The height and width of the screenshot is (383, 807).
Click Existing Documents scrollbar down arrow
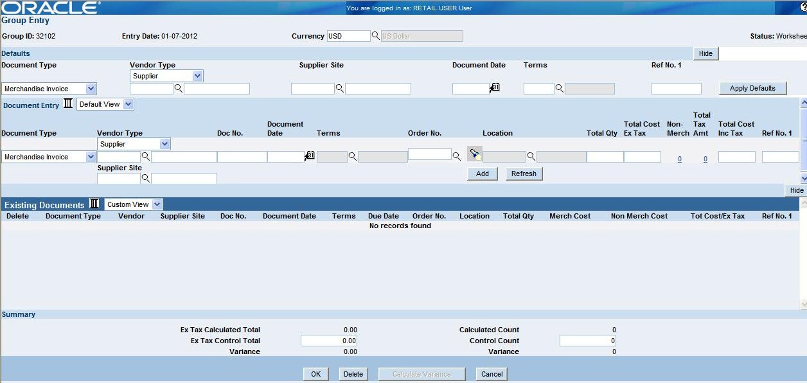point(803,303)
